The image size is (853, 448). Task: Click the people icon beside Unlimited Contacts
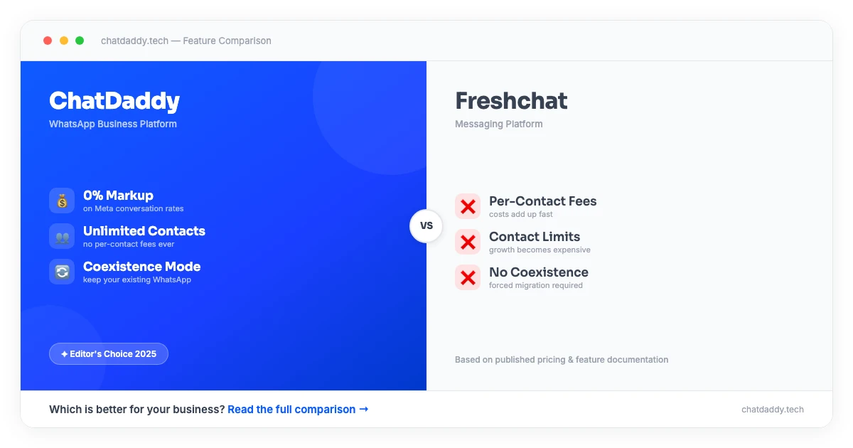pyautogui.click(x=62, y=236)
